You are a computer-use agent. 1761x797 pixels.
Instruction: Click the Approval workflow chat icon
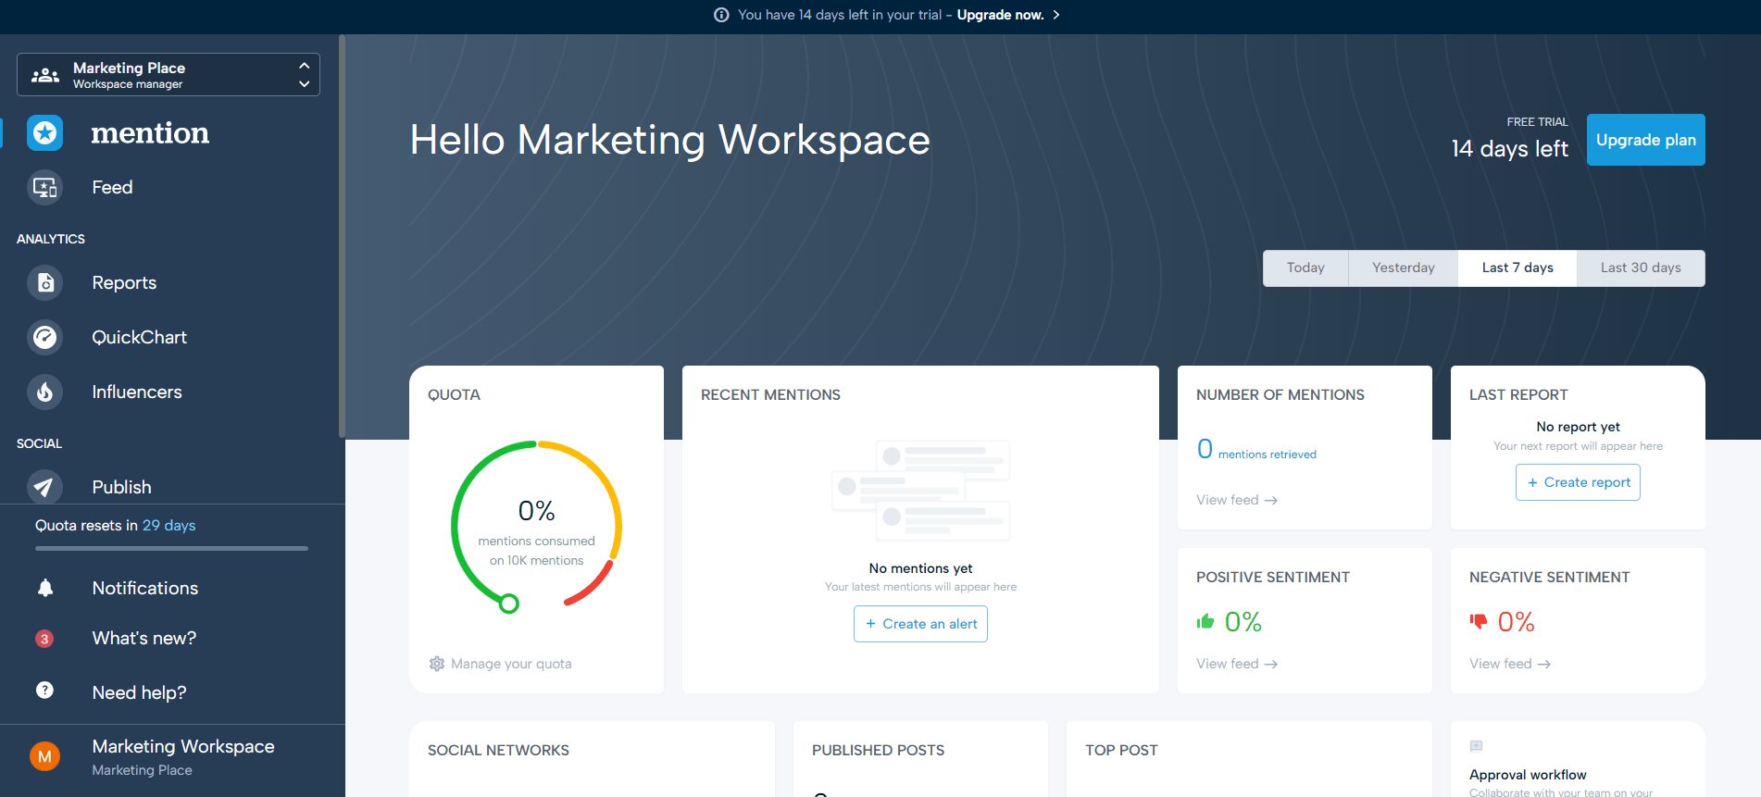pos(1476,746)
